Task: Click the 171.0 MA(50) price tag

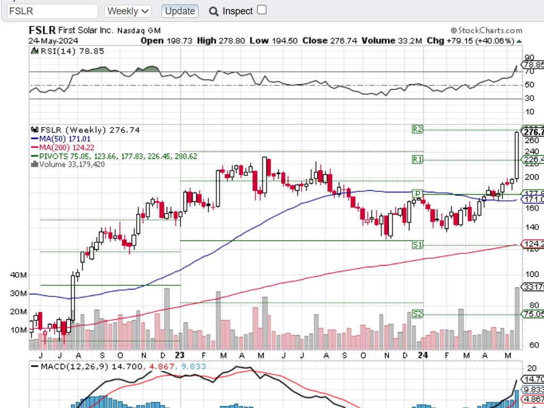Action: (533, 200)
